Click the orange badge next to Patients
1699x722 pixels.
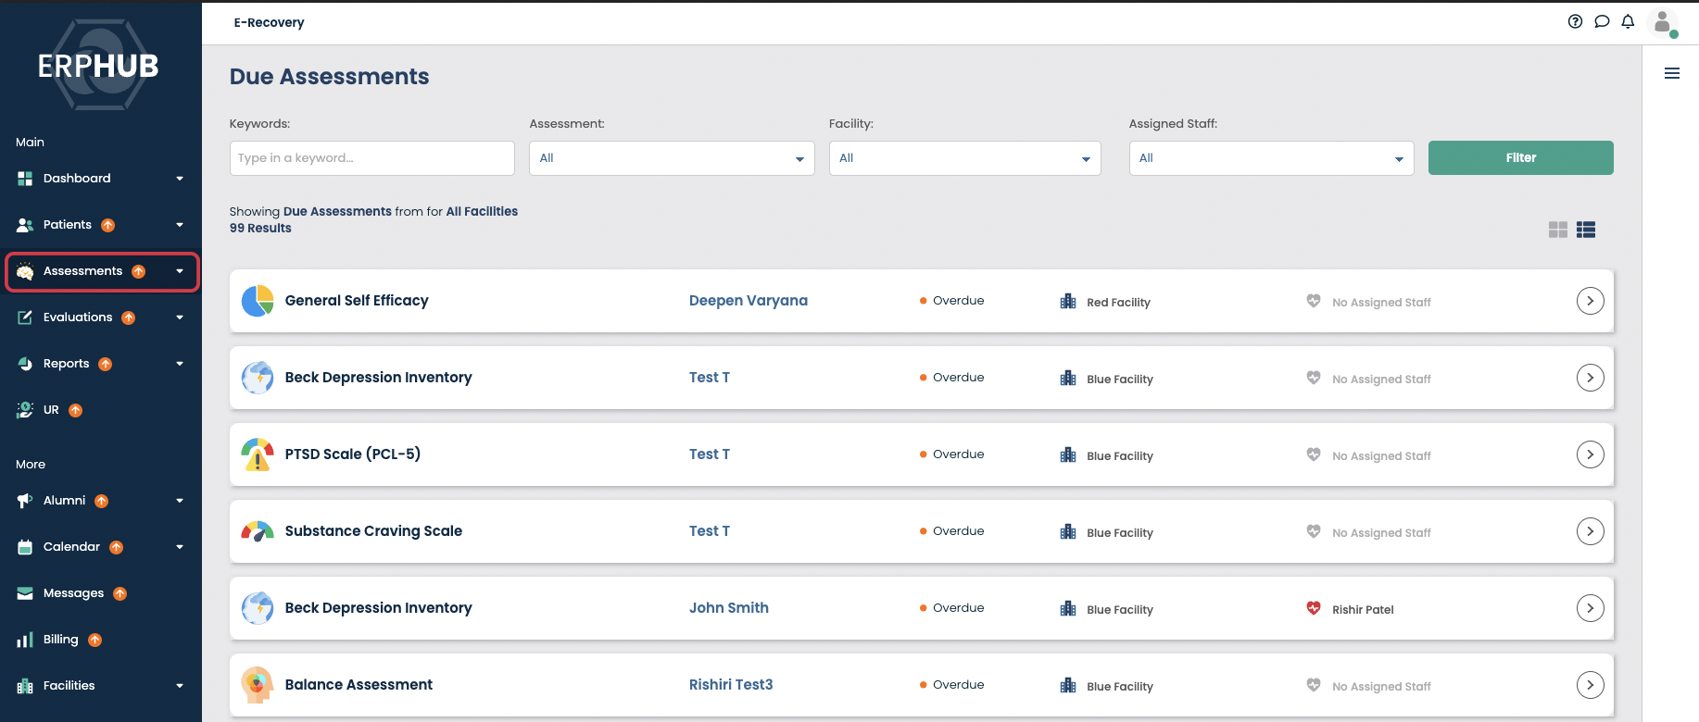[107, 225]
